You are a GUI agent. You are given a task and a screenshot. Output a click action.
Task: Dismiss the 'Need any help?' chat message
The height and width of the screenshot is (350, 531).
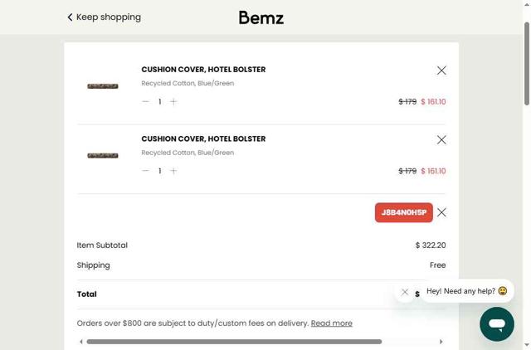[x=405, y=292]
